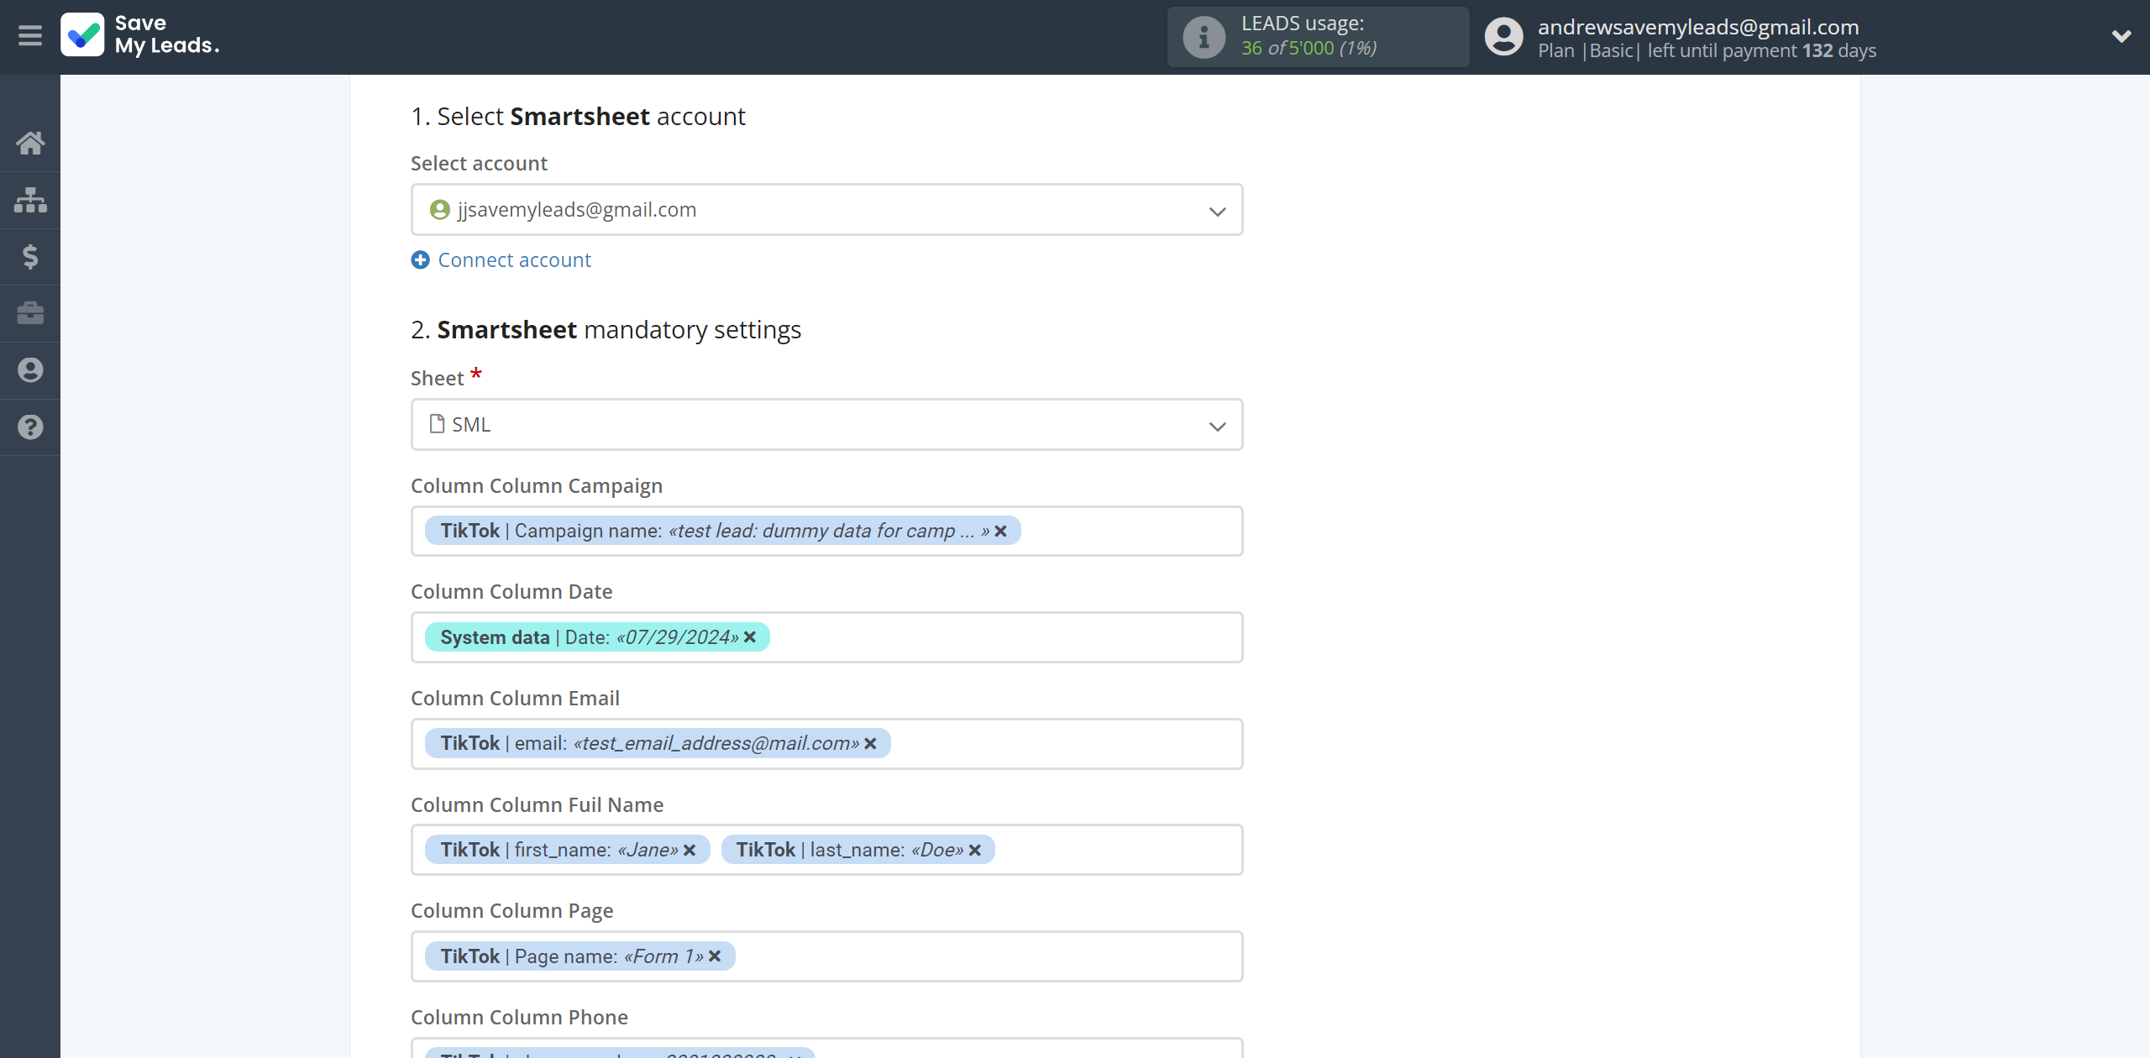Expand the account menu chevron

[x=2121, y=36]
